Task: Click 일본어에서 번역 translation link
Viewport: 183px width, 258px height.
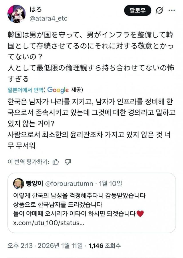Action: point(25,90)
